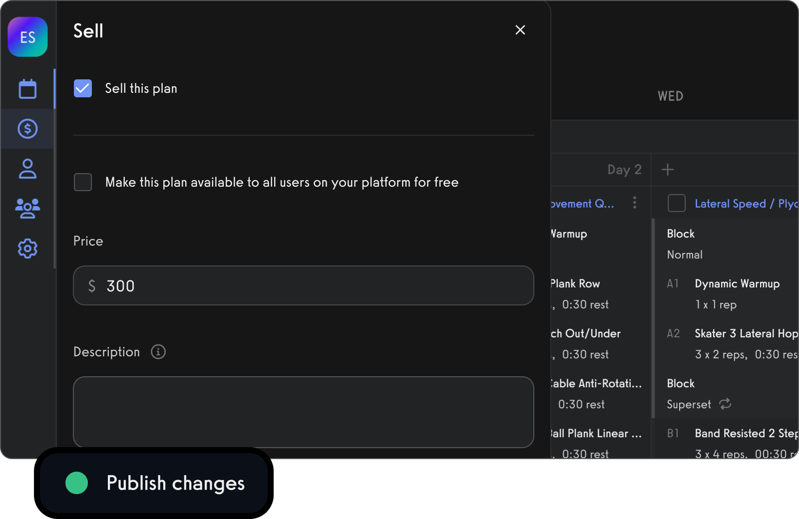Image resolution: width=799 pixels, height=519 pixels.
Task: Click the ES logo avatar
Action: [28, 37]
